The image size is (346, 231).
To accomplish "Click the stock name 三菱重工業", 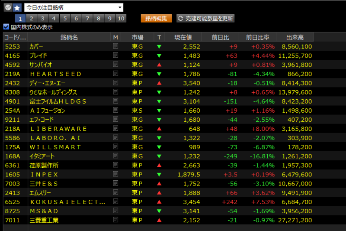I will point(44,220).
